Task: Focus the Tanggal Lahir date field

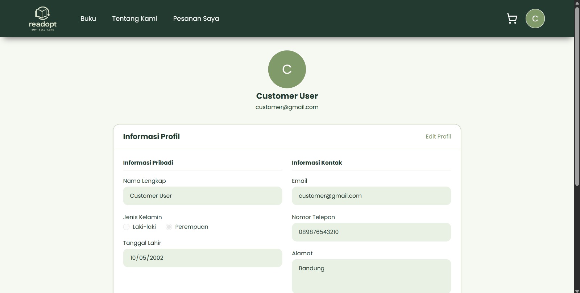Action: (202, 258)
